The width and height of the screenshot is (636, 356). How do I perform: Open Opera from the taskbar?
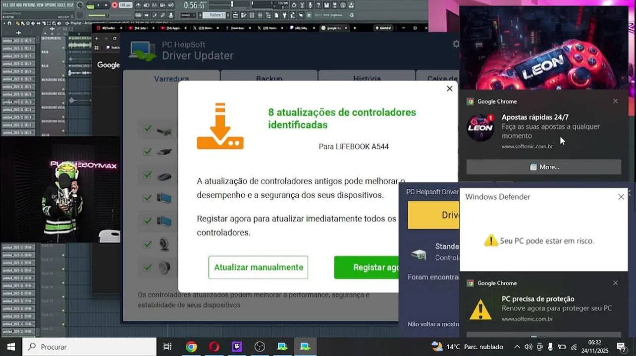pyautogui.click(x=214, y=347)
